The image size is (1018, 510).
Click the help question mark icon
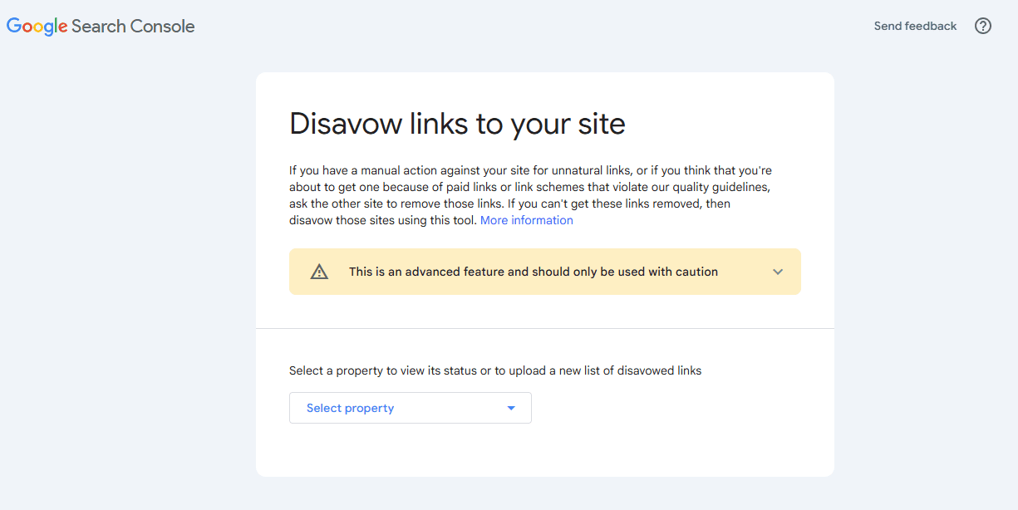point(983,26)
